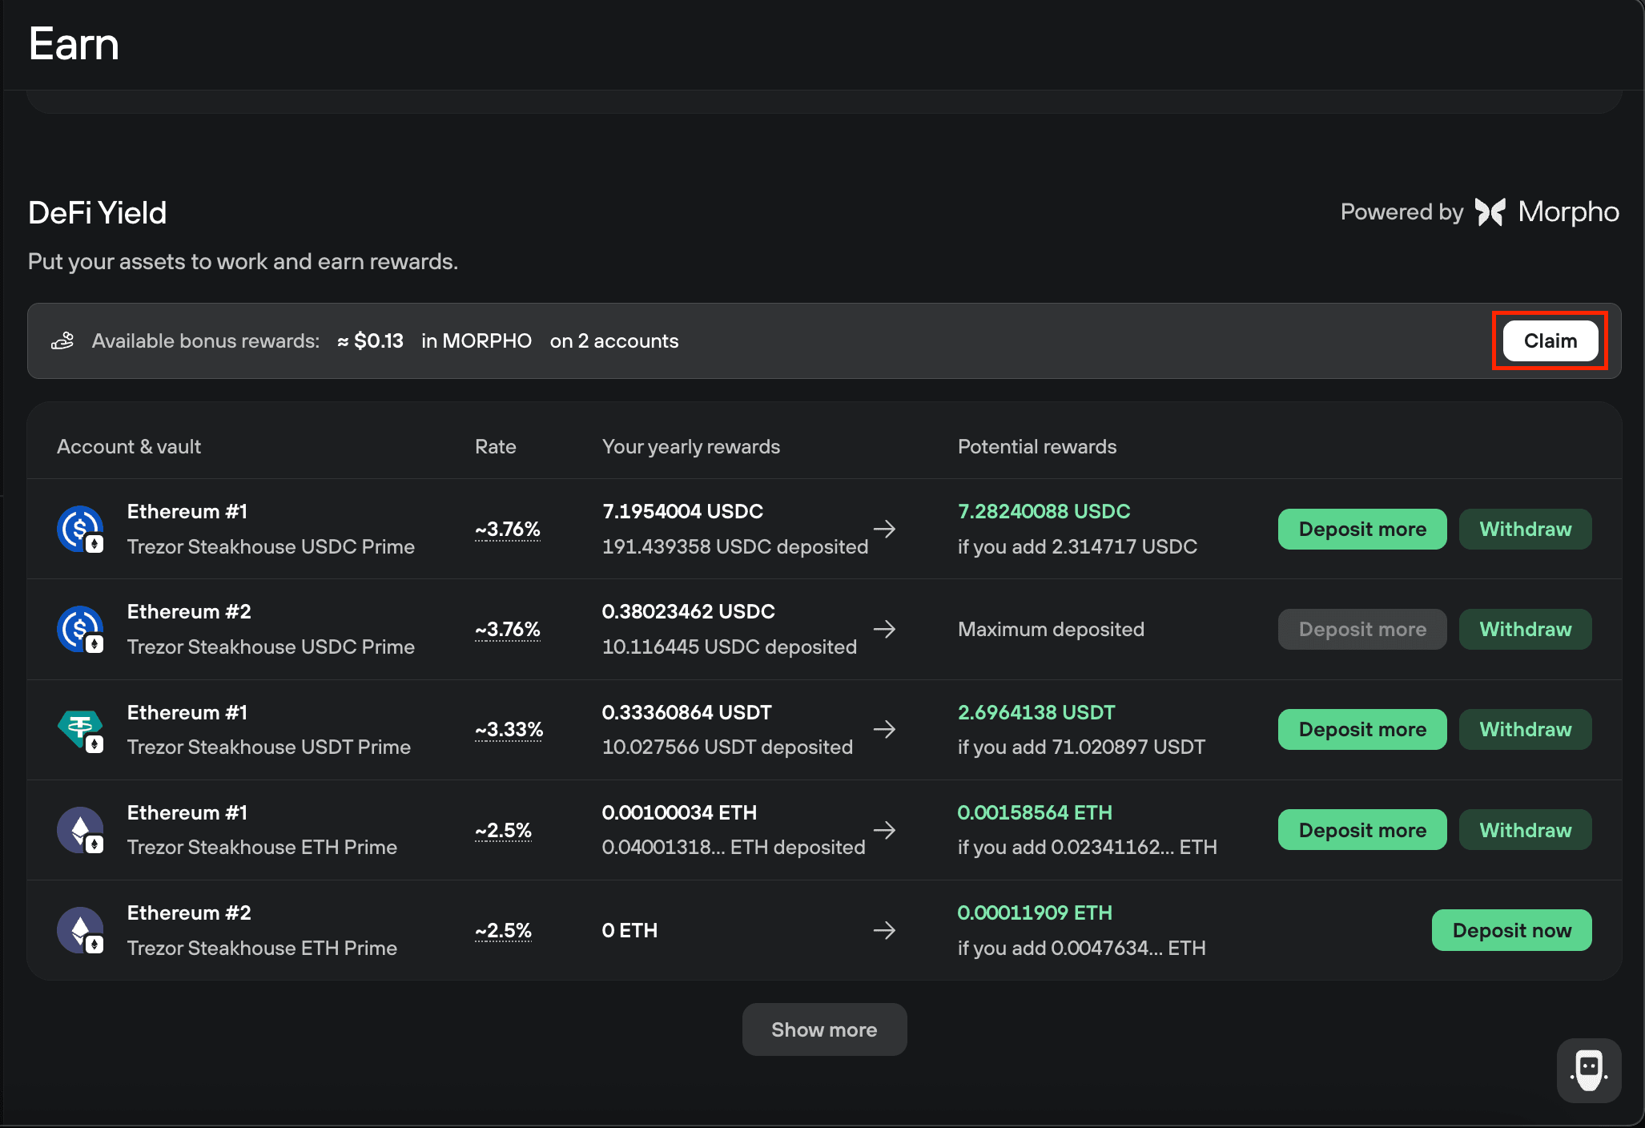Click the bonus rewards hand-coin icon
Viewport: 1645px width, 1128px height.
point(62,340)
